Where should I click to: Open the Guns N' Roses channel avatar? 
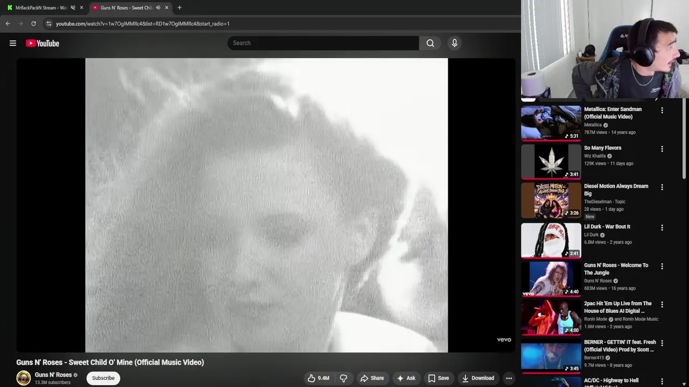[24, 378]
